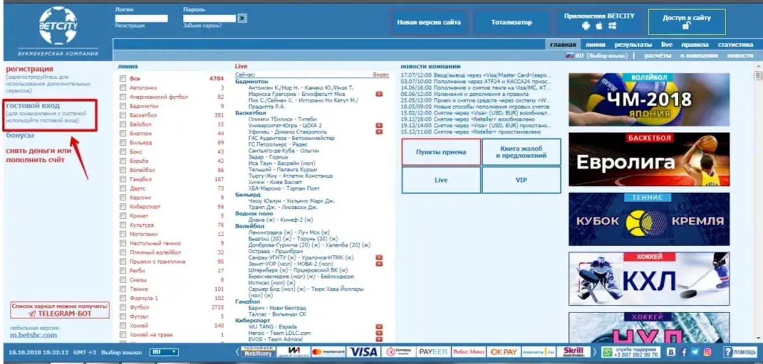Select the WebMoney payment logo
Viewport: 763px width, 364px height.
(x=258, y=352)
